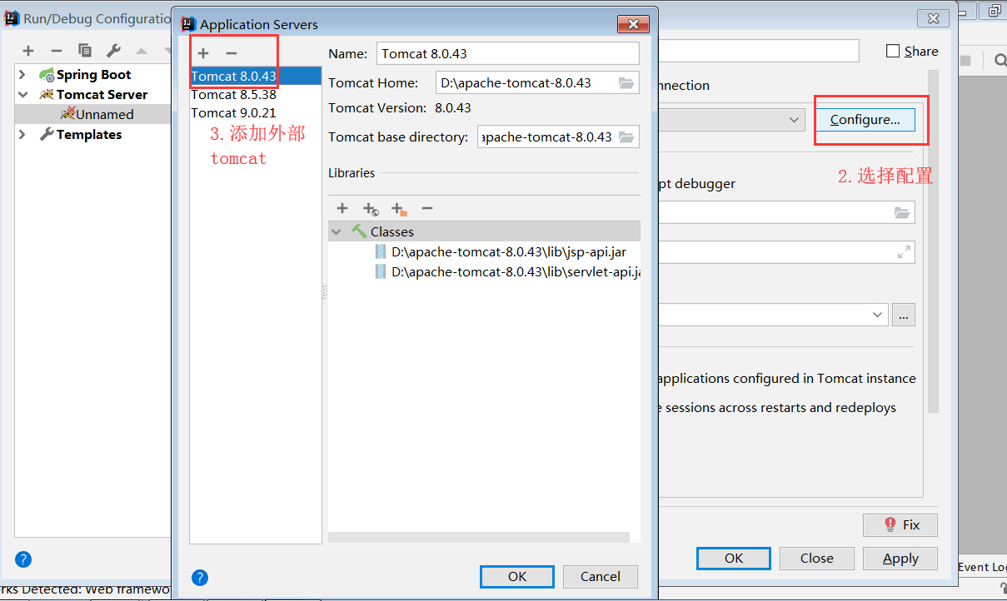Open wrench settings for run configurations
This screenshot has height=601, width=1007.
(x=114, y=51)
